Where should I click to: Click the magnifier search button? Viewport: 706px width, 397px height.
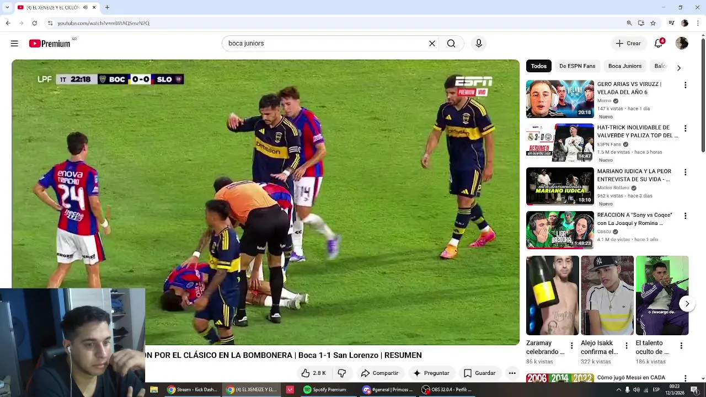click(x=451, y=44)
